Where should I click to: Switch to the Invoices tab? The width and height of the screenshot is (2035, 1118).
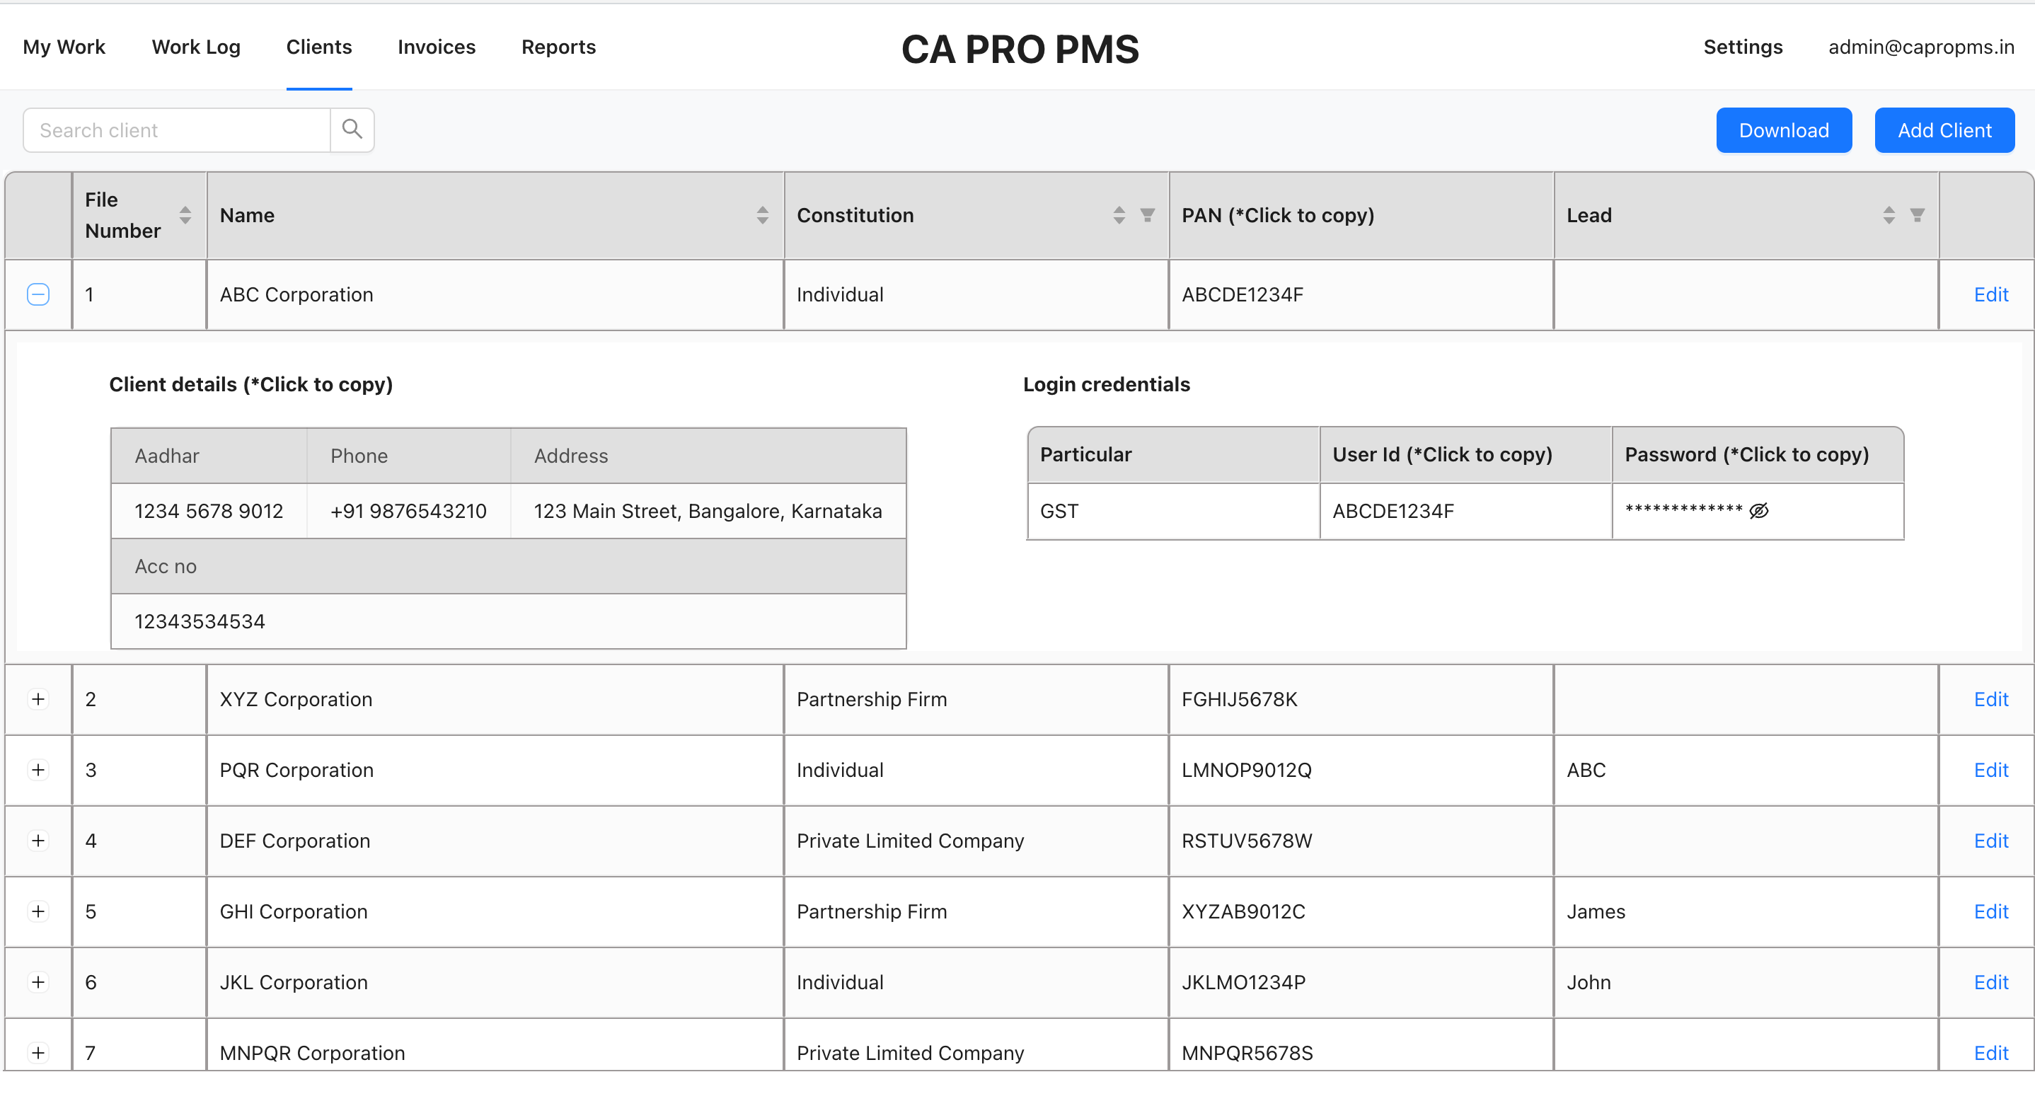436,47
